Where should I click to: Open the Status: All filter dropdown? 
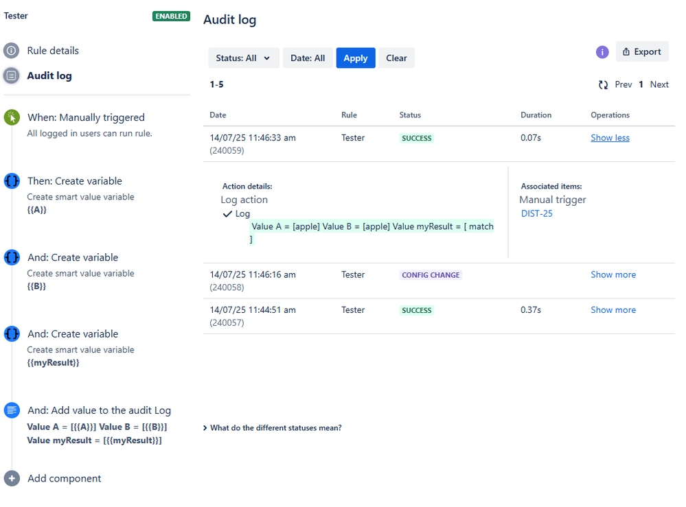243,58
